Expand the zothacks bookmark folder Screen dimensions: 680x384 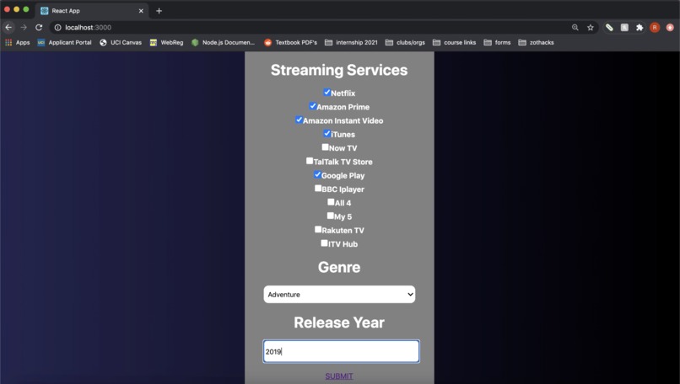[x=536, y=42]
